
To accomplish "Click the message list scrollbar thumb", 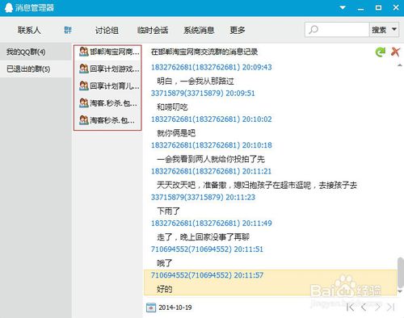I will [x=400, y=273].
